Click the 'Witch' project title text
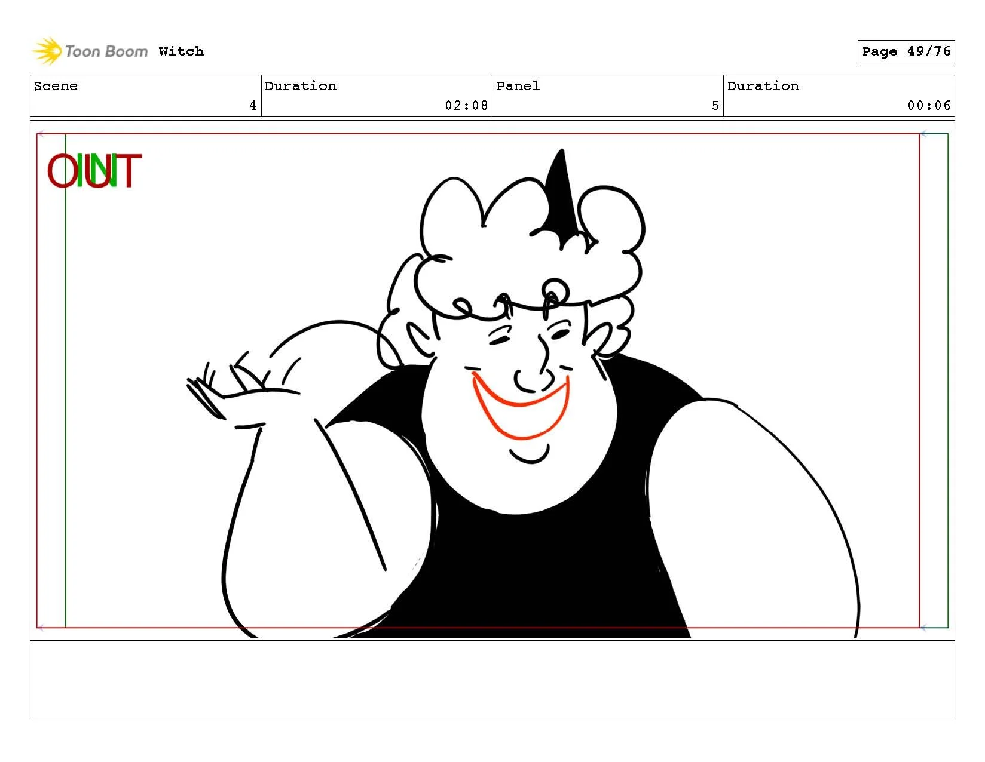The width and height of the screenshot is (985, 762). coord(181,51)
